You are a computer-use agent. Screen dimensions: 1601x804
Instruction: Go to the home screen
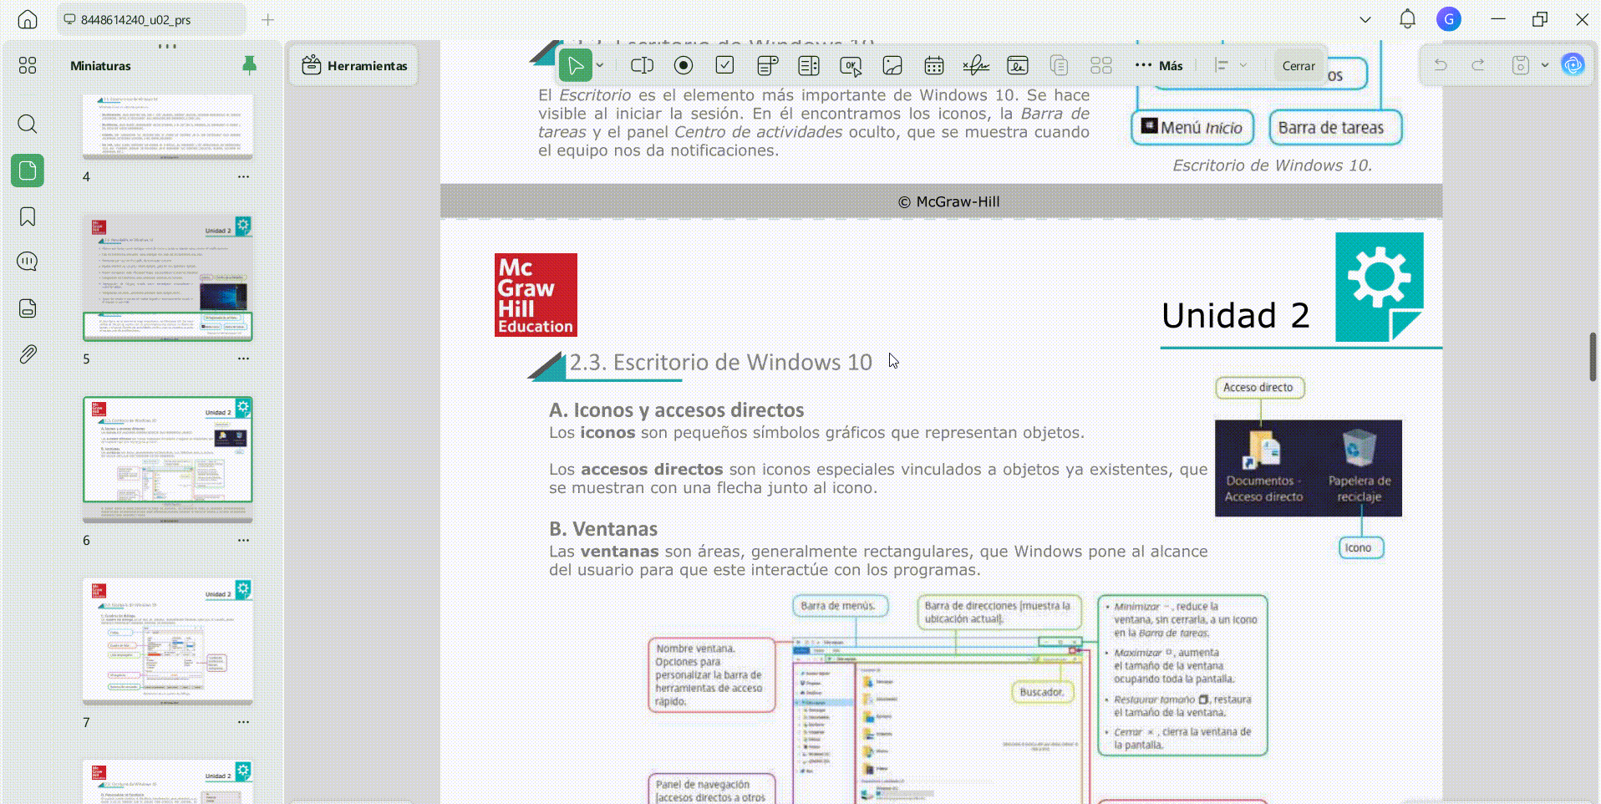click(28, 19)
